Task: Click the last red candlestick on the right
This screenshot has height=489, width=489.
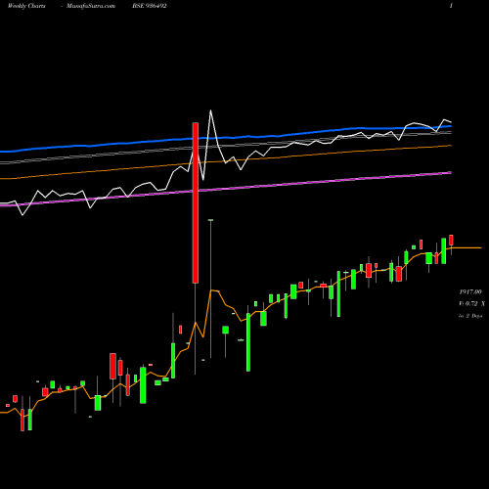Action: pos(451,240)
